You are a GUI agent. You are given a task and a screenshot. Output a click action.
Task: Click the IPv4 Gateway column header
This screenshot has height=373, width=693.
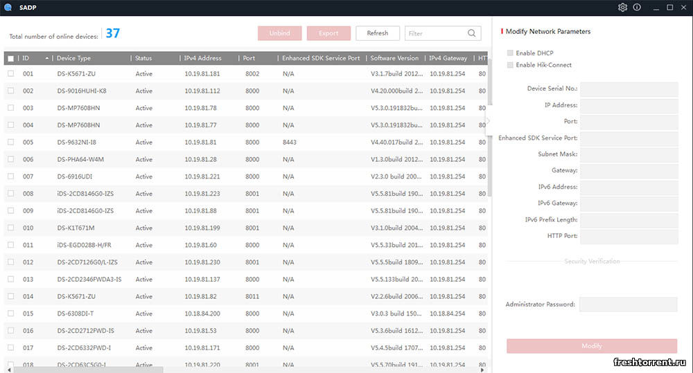448,58
